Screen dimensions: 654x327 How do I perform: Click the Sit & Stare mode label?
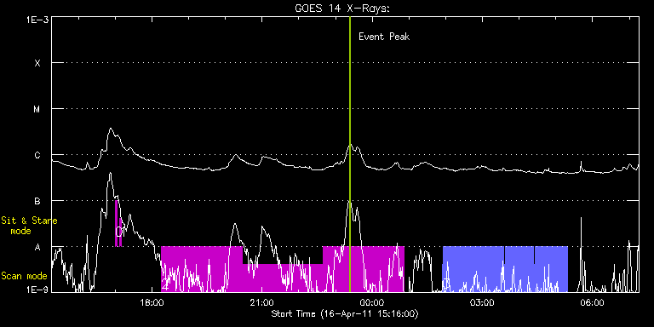pos(29,226)
